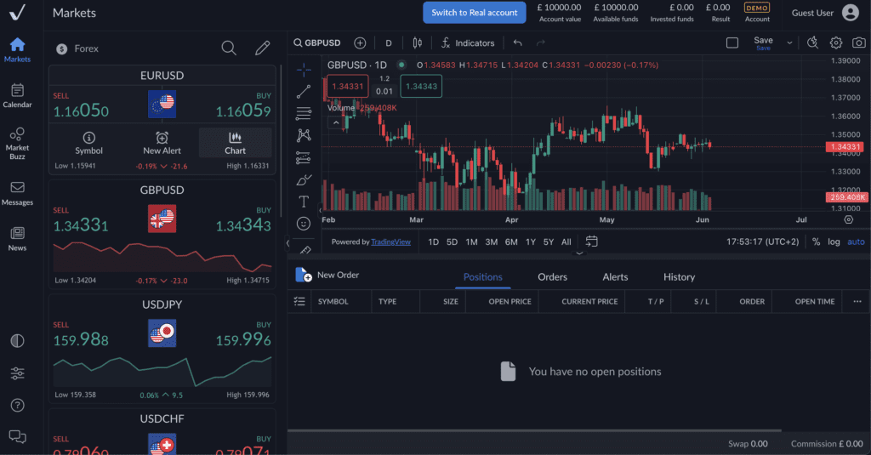Screen dimensions: 871x455
Task: Select the 5D time range
Action: pyautogui.click(x=453, y=242)
